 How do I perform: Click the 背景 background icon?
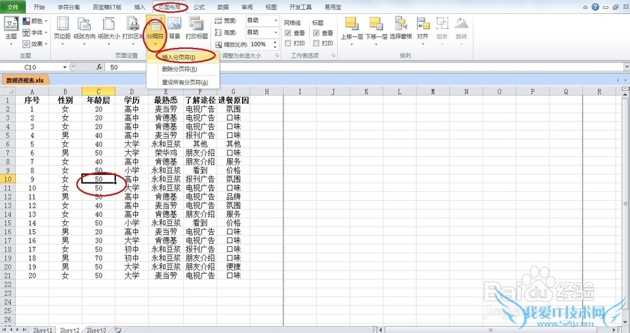tap(175, 24)
